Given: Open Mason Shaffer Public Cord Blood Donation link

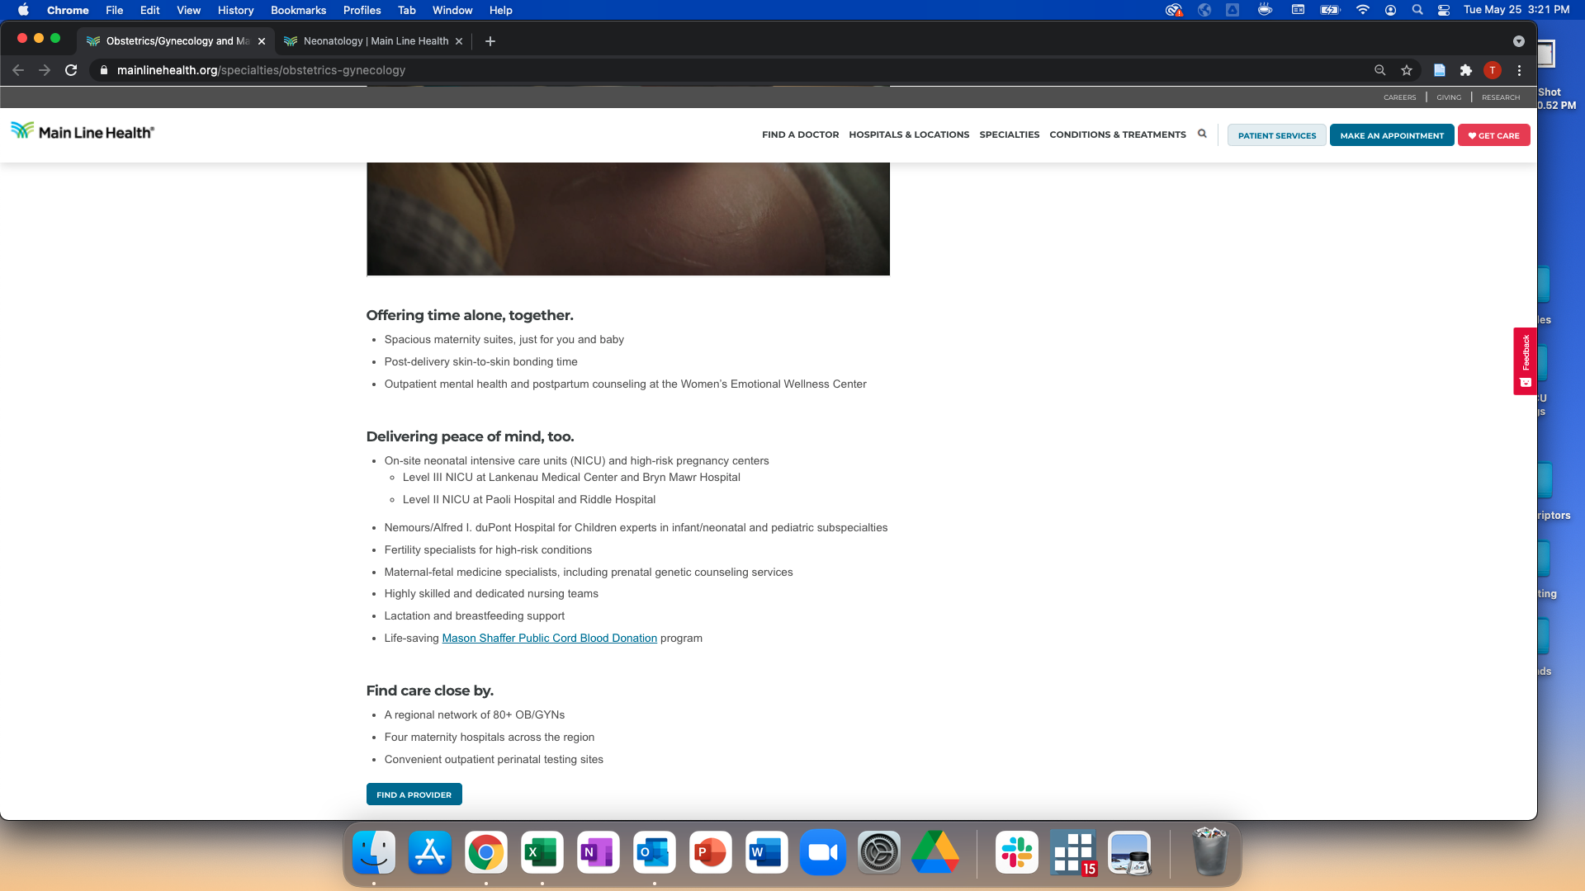Looking at the screenshot, I should (549, 638).
